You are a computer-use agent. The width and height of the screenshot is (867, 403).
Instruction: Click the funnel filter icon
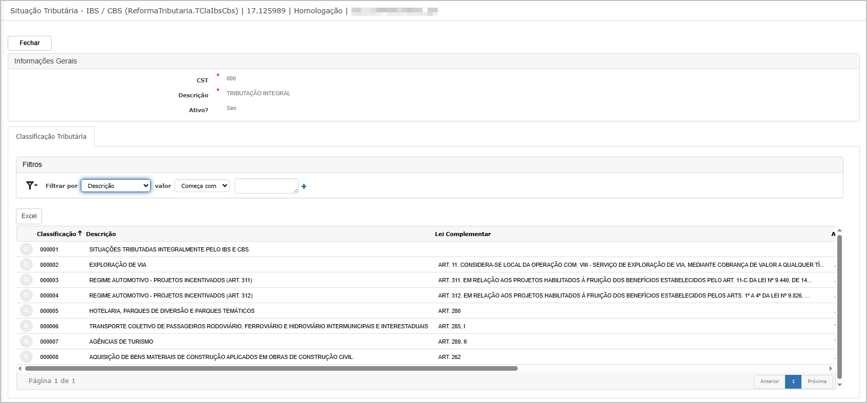31,185
